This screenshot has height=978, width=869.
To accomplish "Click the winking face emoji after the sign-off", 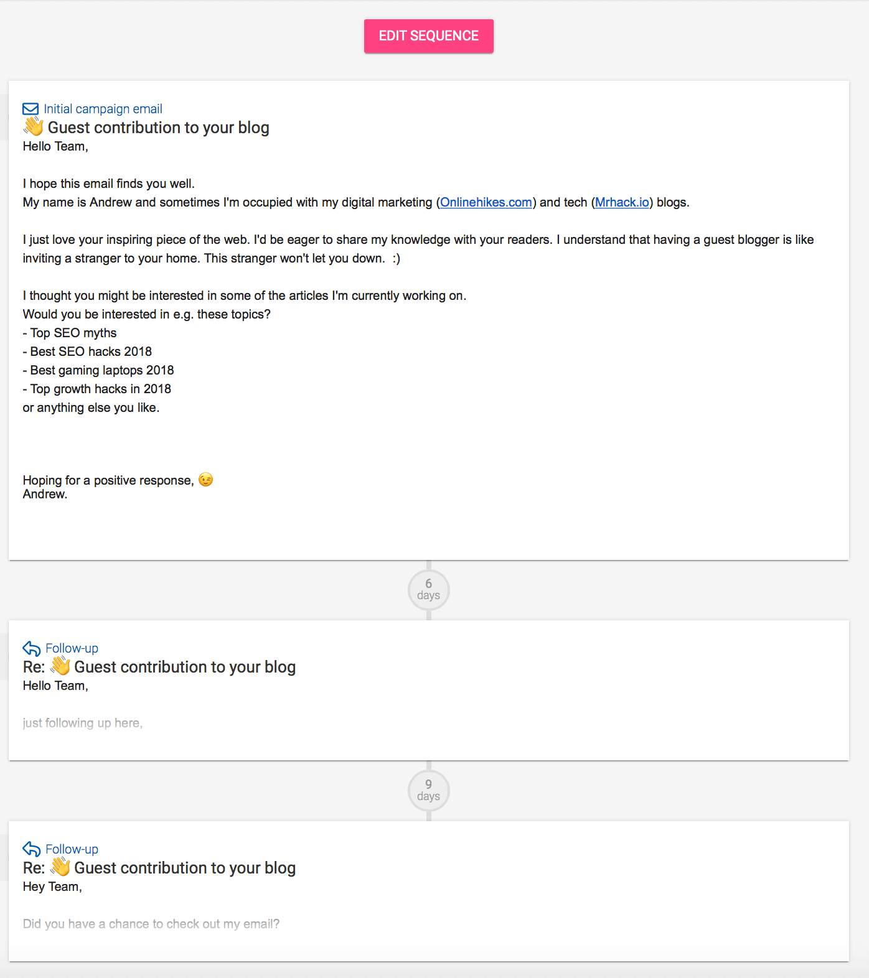I will [x=205, y=480].
